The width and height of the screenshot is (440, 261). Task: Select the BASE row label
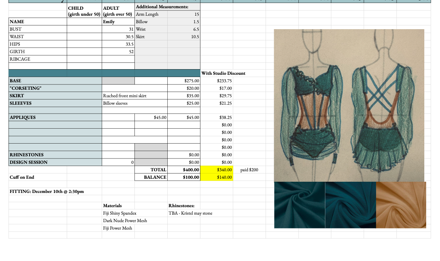55,81
